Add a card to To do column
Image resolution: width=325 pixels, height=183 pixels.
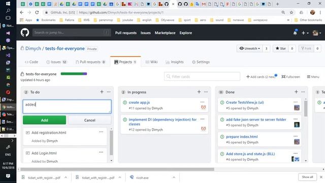pyautogui.click(x=102, y=91)
